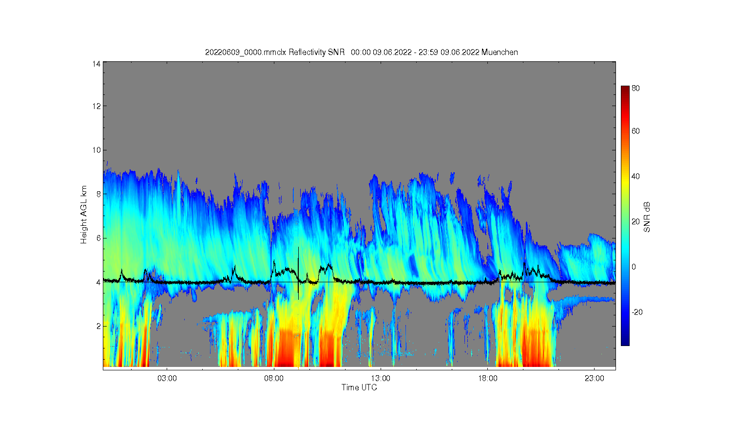Click the colorbar value -20
Image resolution: width=731 pixels, height=438 pixels.
point(637,312)
